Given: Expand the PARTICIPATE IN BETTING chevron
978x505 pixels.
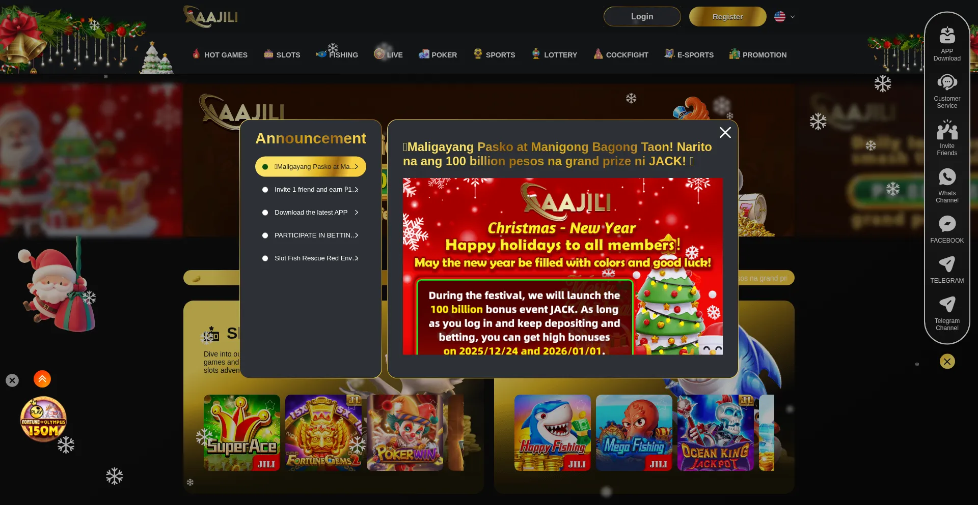Looking at the screenshot, I should coord(357,235).
